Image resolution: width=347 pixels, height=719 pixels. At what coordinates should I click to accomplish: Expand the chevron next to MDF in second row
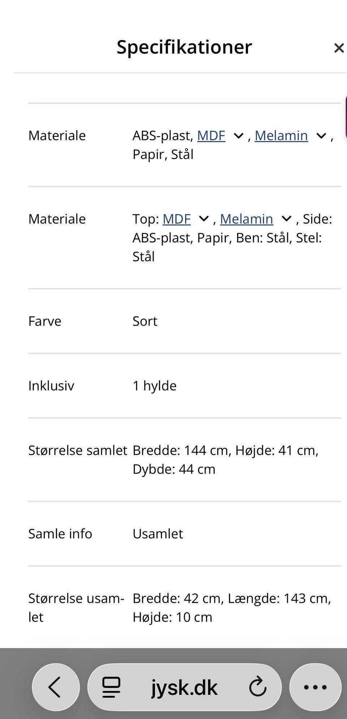pyautogui.click(x=204, y=219)
